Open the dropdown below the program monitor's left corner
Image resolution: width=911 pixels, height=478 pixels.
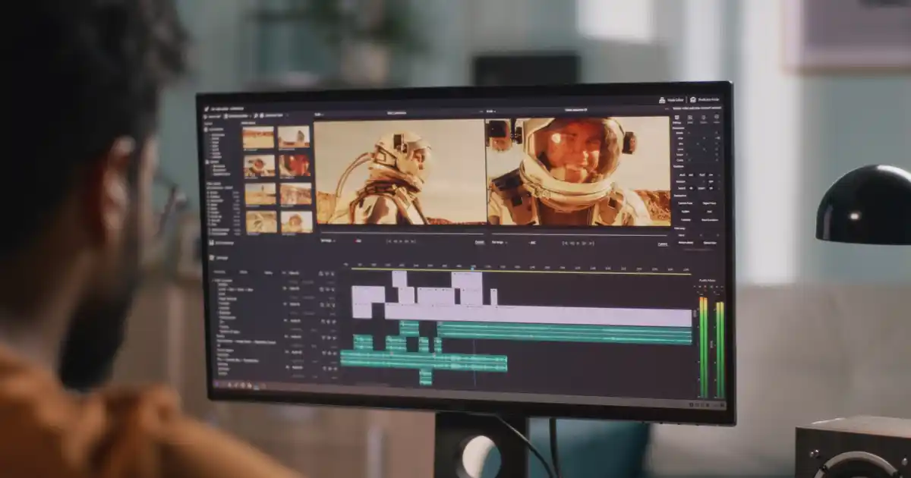500,242
